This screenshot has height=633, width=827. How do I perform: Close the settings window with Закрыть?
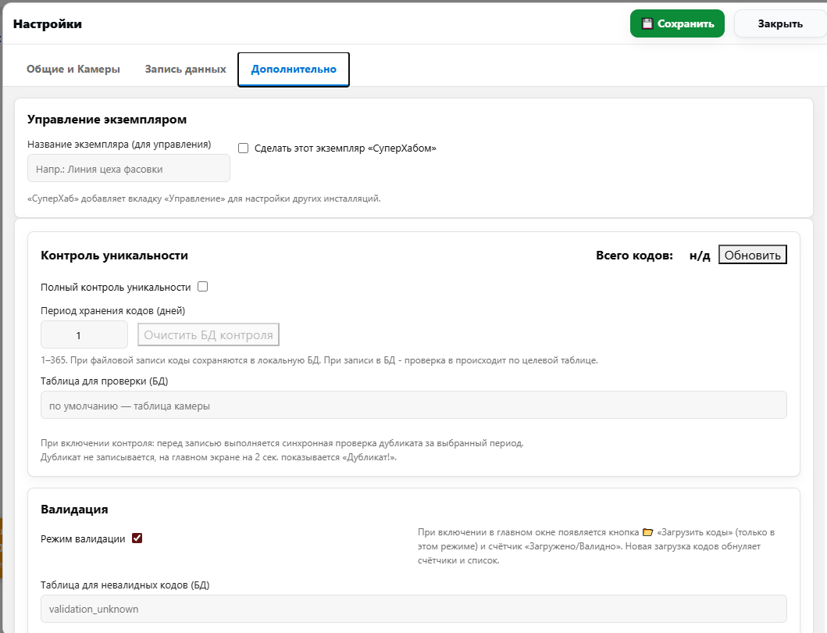780,23
